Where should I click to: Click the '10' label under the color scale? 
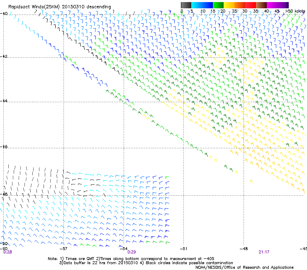[203, 11]
